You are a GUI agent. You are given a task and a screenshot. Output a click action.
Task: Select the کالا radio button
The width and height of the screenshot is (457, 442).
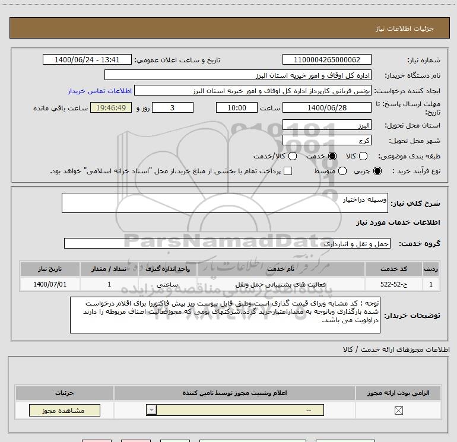tap(363, 156)
